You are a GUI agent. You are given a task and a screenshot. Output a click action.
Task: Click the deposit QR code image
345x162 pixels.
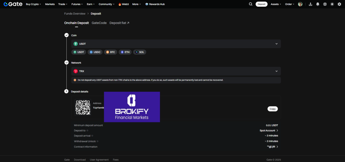[83, 108]
